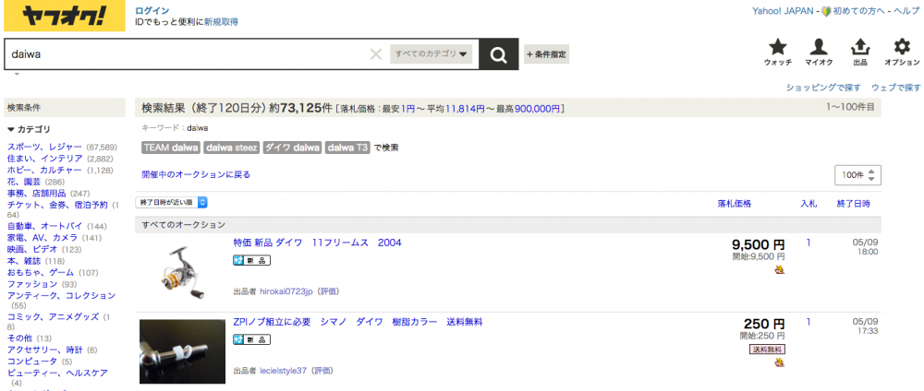Open ZPIノブ組立に必要 listing title
Image resolution: width=924 pixels, height=391 pixels.
pos(358,322)
